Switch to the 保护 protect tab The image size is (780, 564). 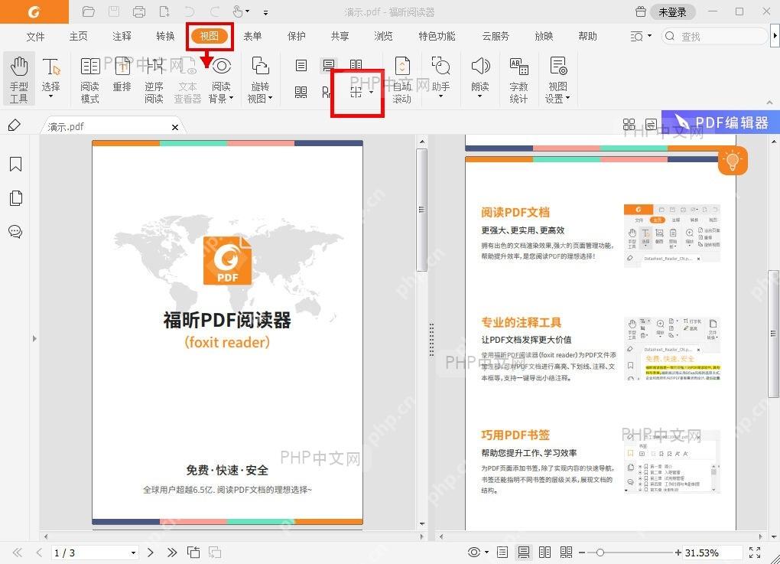click(297, 36)
